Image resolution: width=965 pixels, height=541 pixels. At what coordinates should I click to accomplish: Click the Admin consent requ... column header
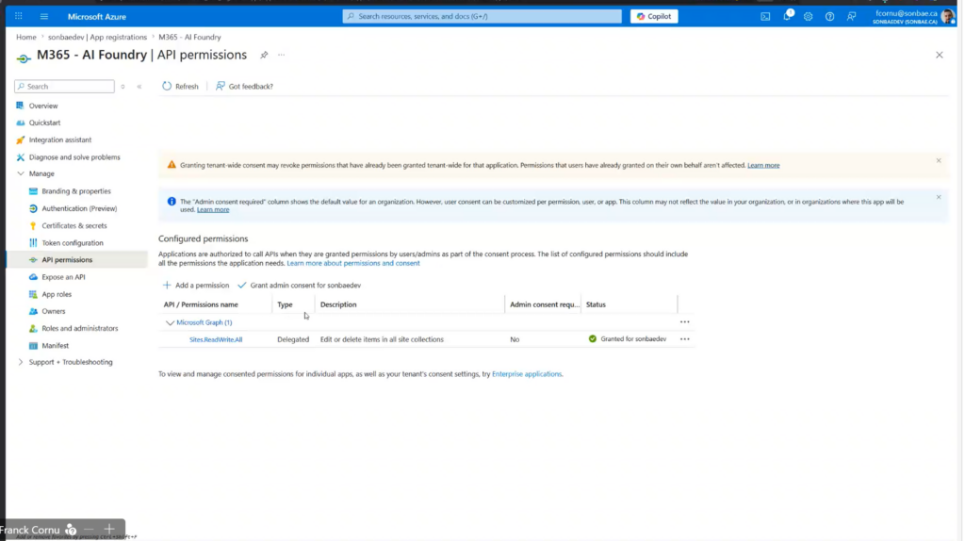[544, 304]
